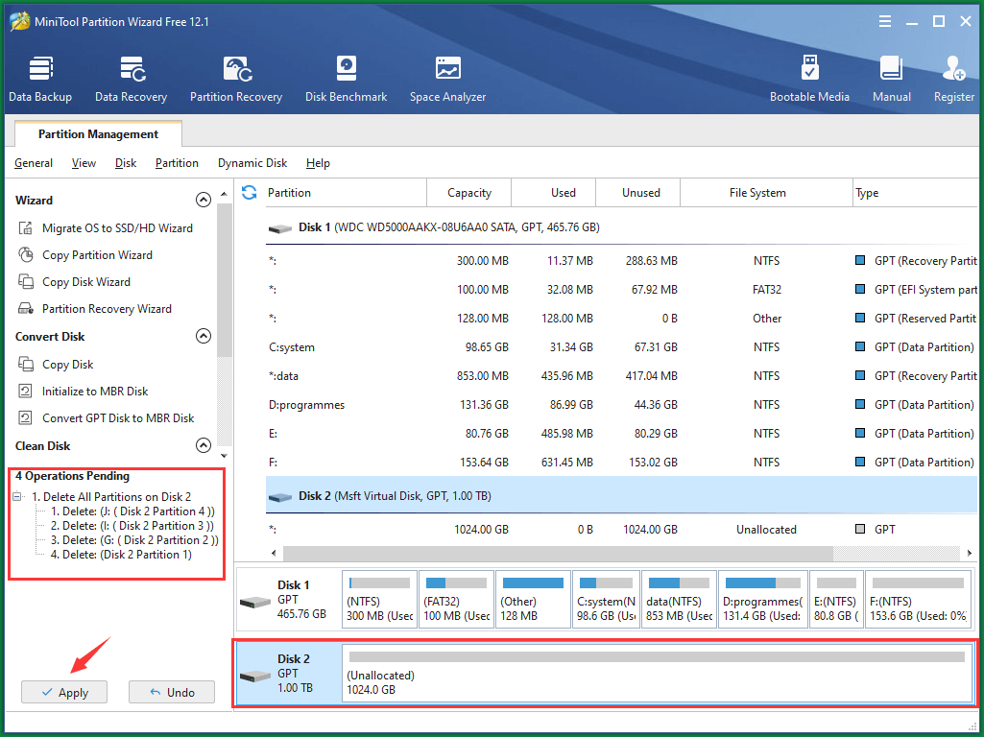Open the Manual
984x737 pixels.
pyautogui.click(x=891, y=79)
